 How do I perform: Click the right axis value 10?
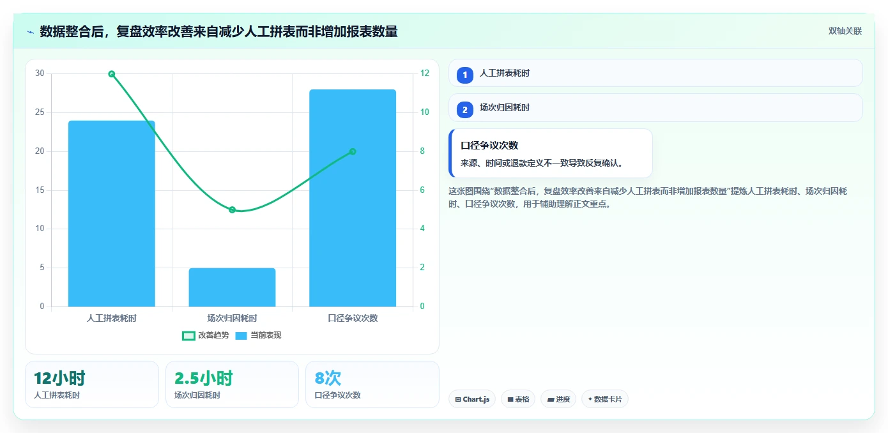point(425,112)
